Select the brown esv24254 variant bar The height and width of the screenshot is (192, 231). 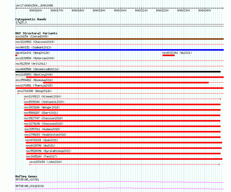click(119, 39)
